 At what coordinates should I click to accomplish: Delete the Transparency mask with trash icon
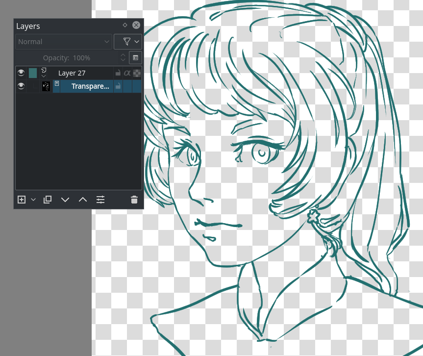coord(134,200)
